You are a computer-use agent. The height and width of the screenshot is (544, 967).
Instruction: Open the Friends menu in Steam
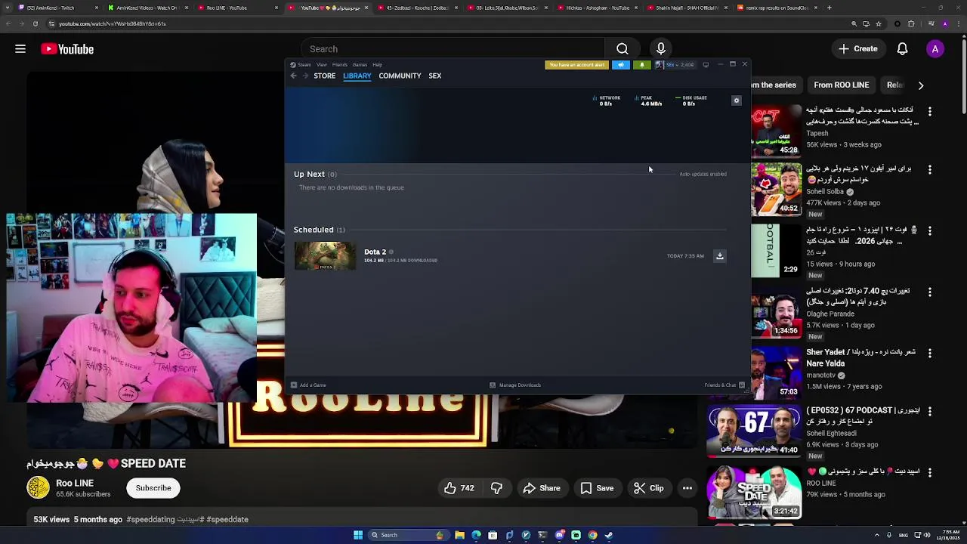[x=340, y=65]
